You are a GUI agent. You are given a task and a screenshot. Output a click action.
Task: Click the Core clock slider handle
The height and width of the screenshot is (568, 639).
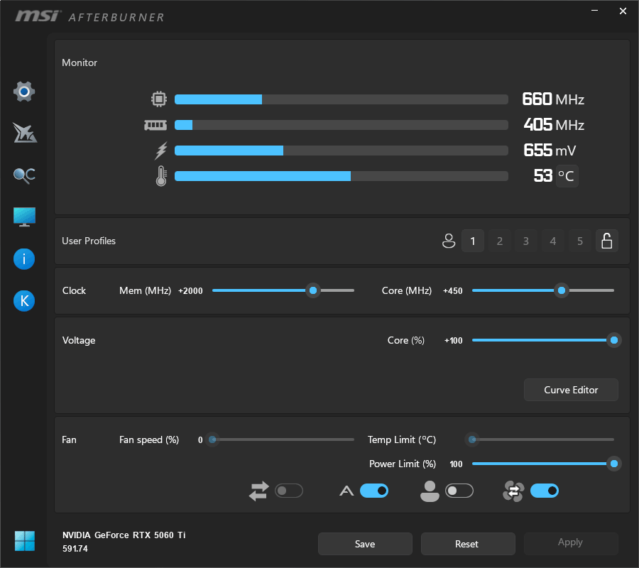click(x=562, y=290)
